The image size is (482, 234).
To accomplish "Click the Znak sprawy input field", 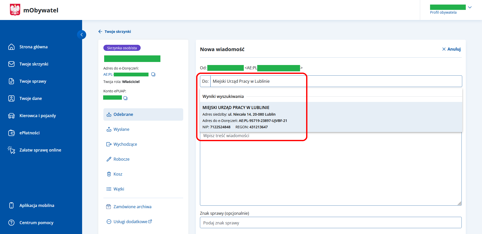I will tap(330, 223).
